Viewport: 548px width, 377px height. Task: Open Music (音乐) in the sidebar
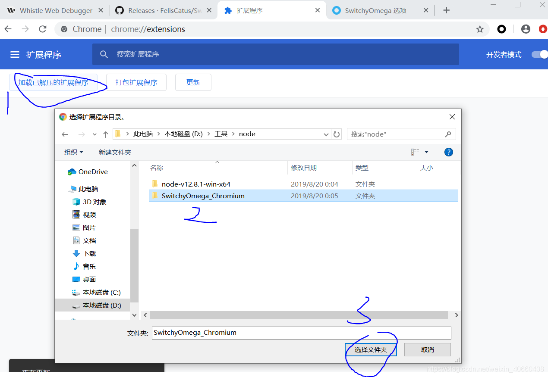click(84, 266)
